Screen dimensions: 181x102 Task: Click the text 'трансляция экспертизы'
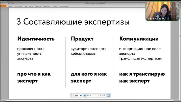click(140, 59)
